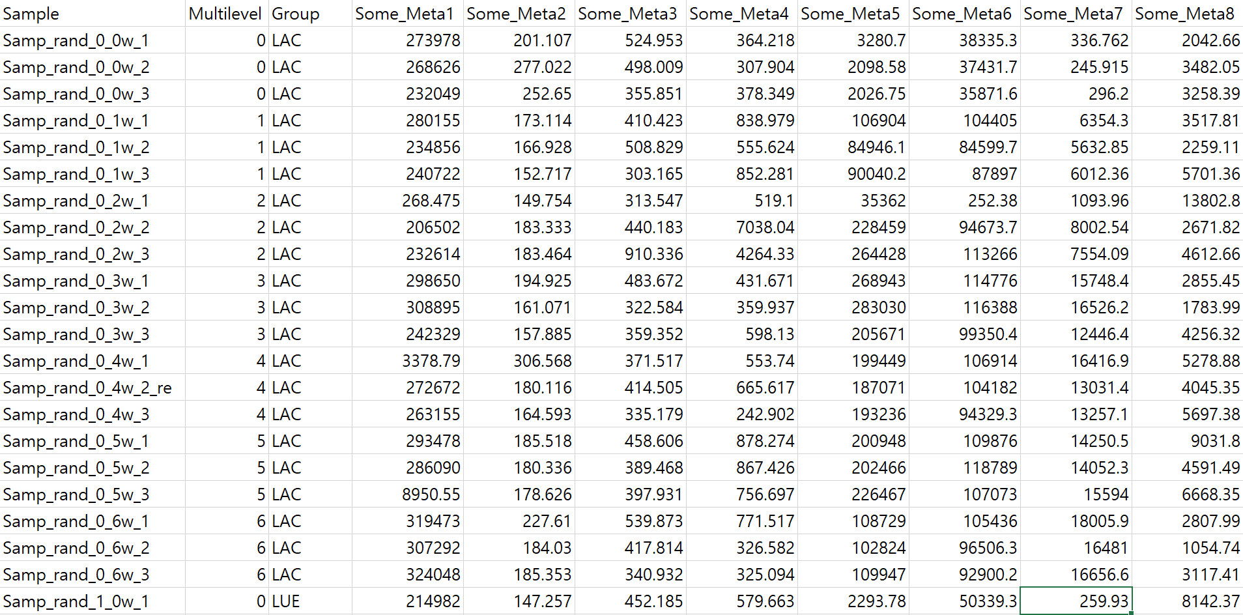Viewport: 1243px width, 615px height.
Task: Click Some_Meta4 value 519.1
Action: click(742, 201)
